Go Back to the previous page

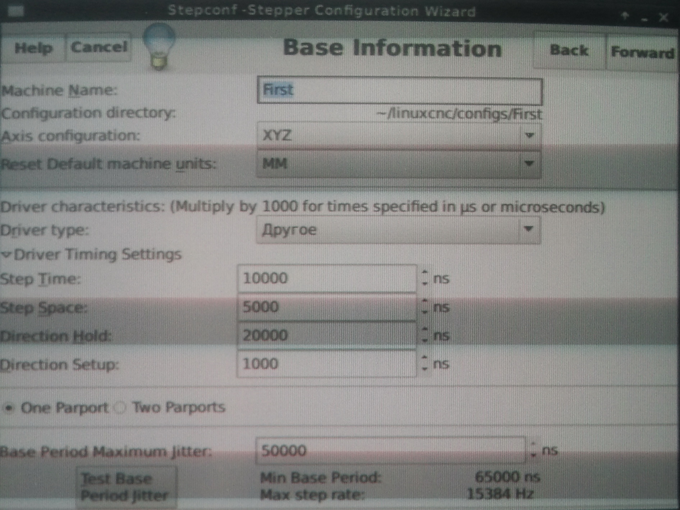point(569,50)
